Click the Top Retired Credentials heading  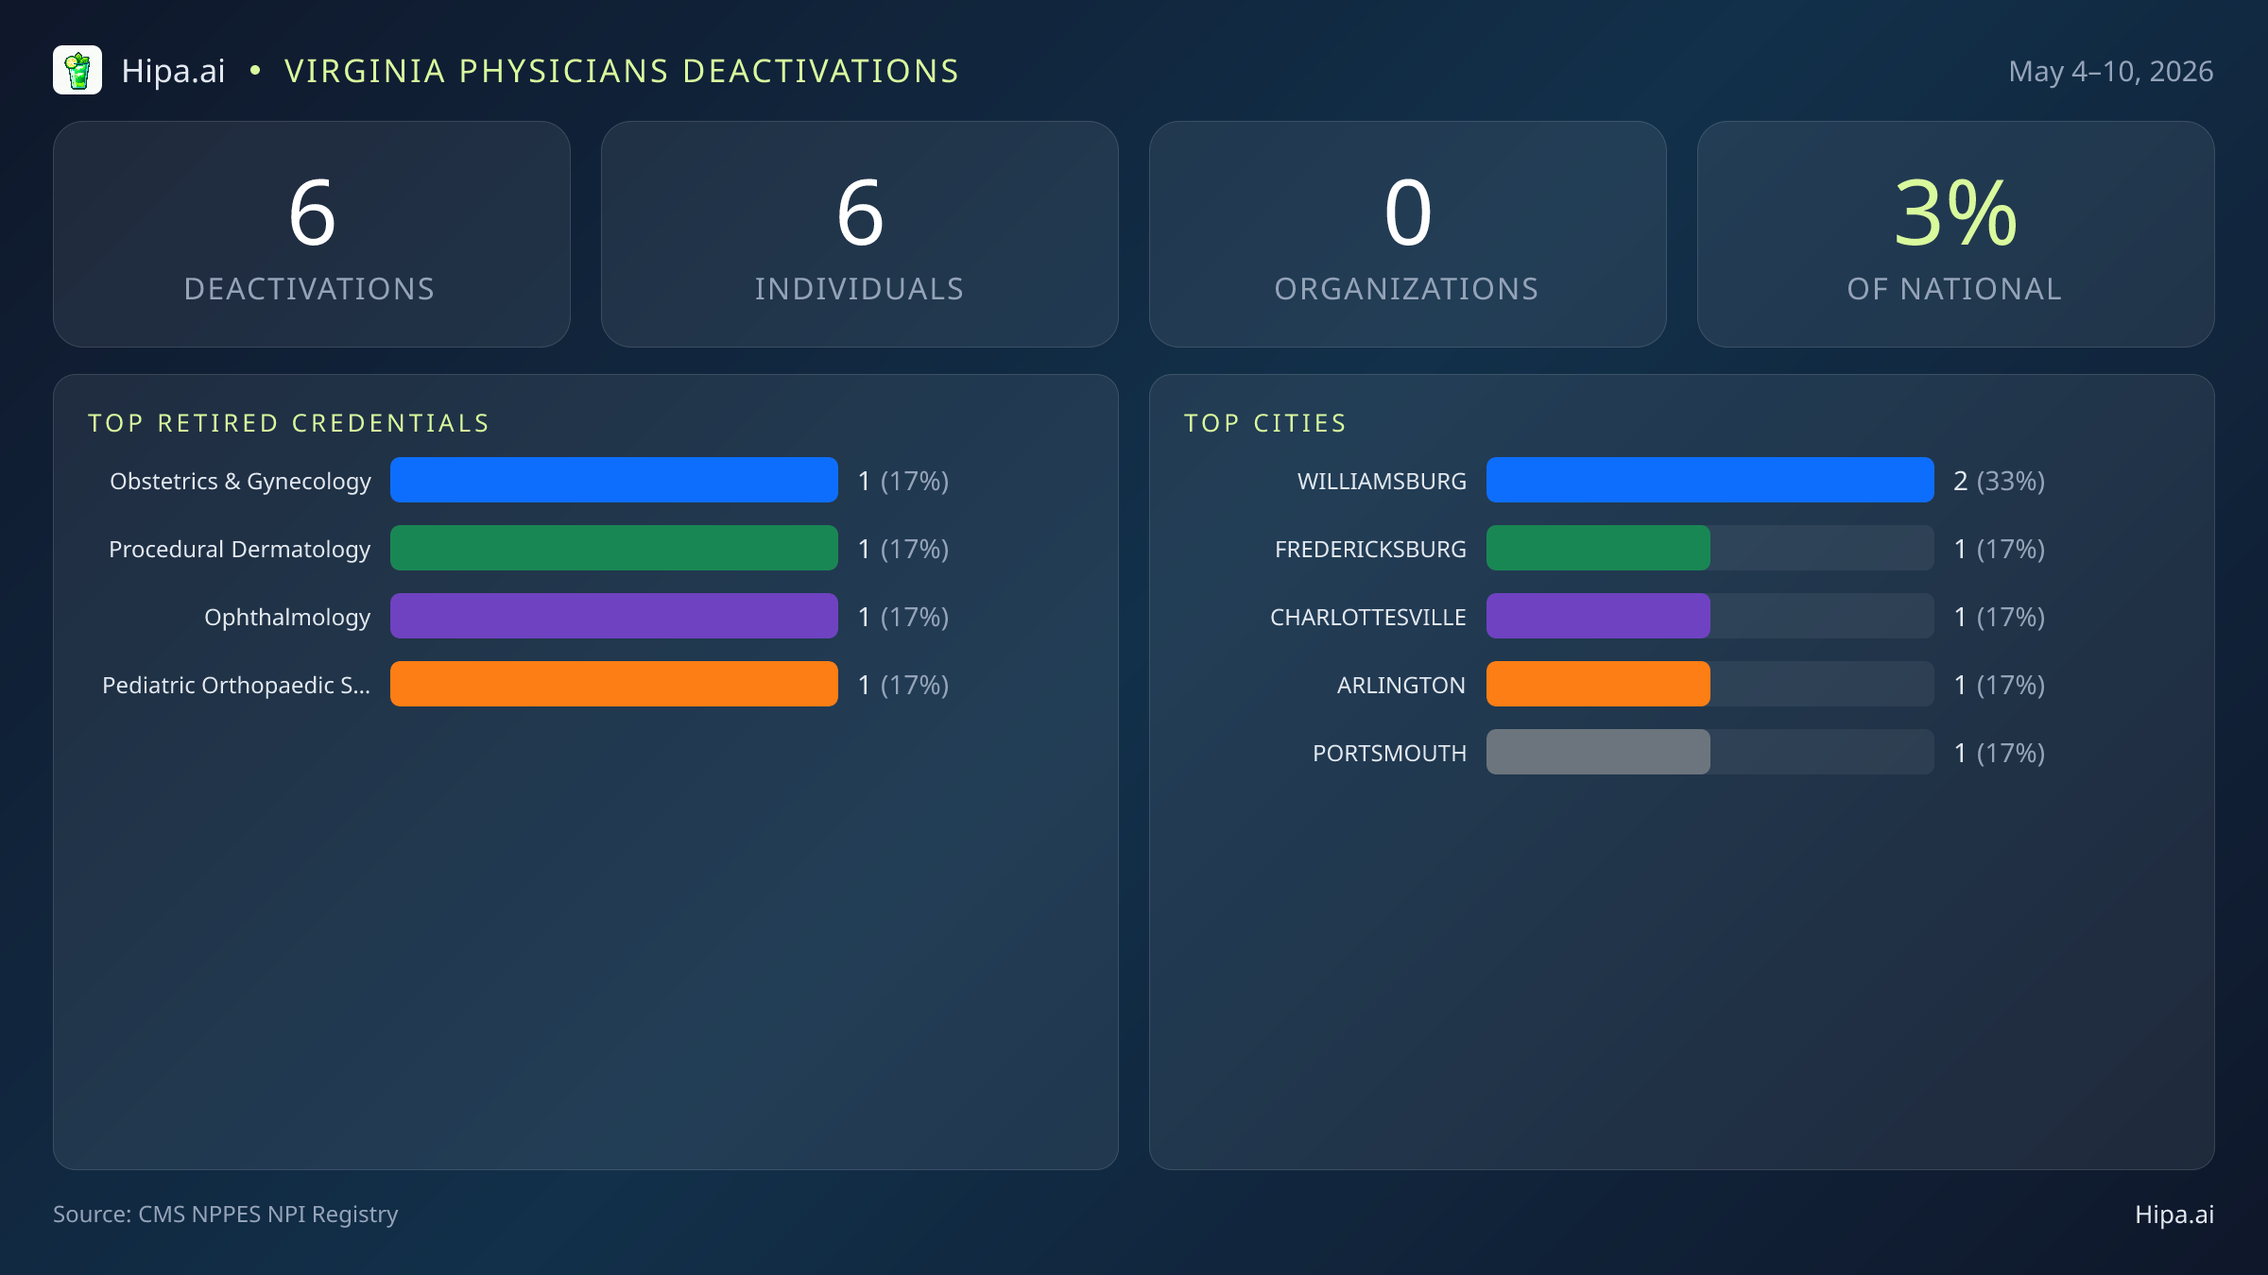click(x=289, y=423)
